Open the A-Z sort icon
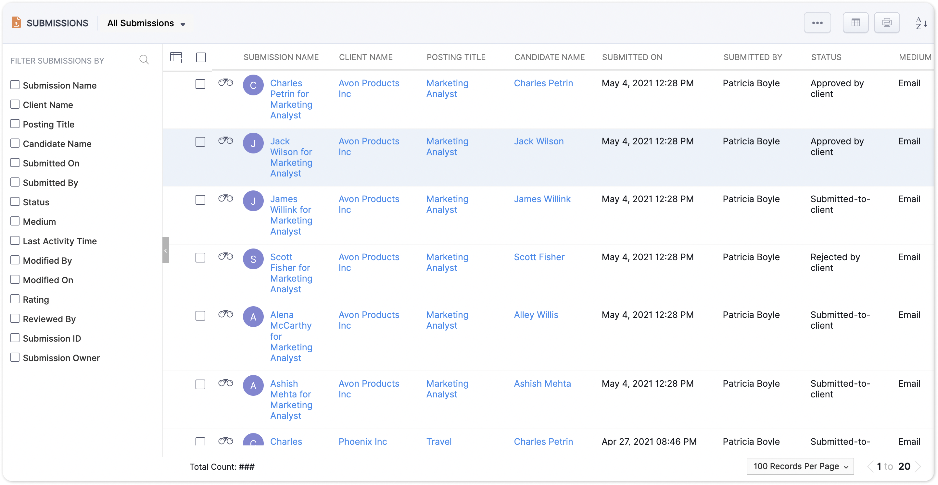 921,23
